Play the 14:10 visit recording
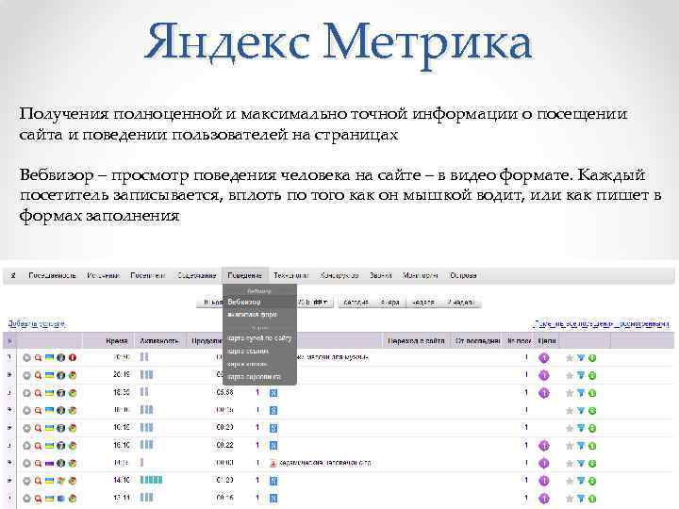This screenshot has width=679, height=509. point(26,481)
